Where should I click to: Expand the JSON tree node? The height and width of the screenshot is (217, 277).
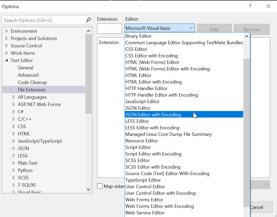tap(14, 148)
